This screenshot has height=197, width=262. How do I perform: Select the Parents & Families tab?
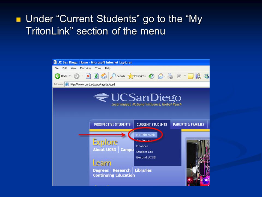tap(189, 124)
